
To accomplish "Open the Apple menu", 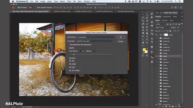I will [13, 1].
